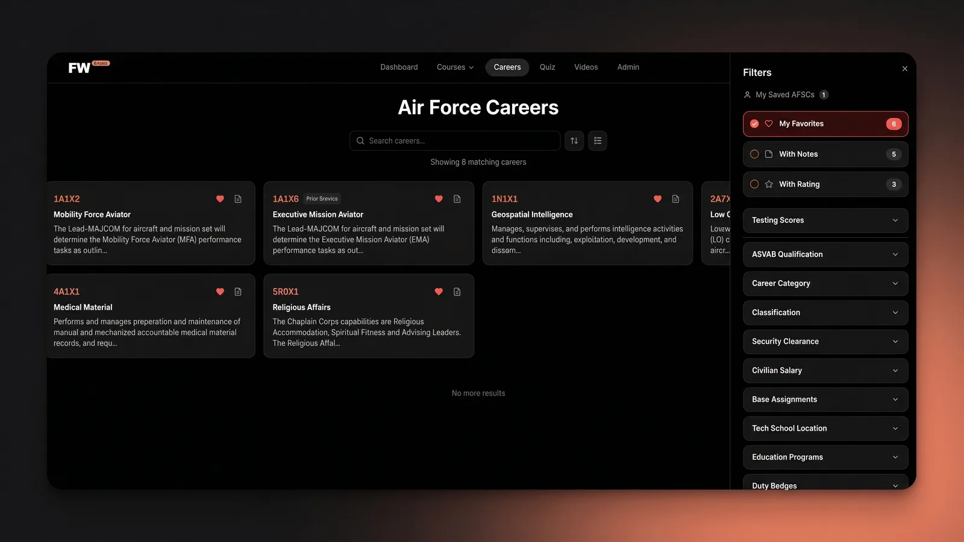Click the With Rating count badge 3
Image resolution: width=964 pixels, height=542 pixels.
(x=894, y=184)
